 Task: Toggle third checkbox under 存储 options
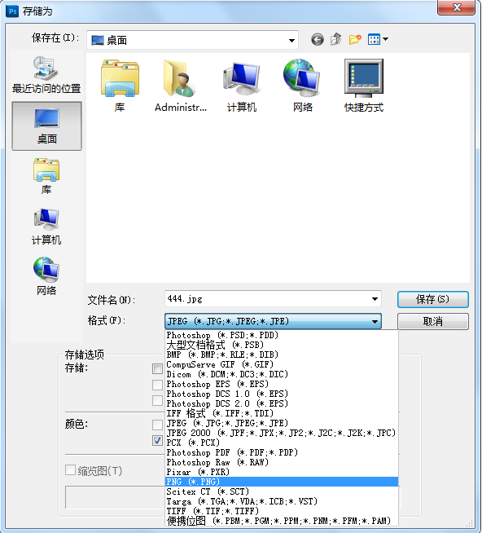157,400
